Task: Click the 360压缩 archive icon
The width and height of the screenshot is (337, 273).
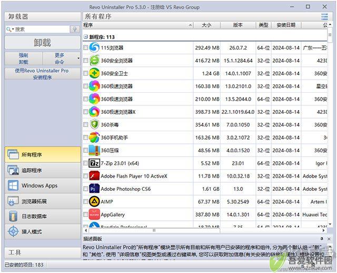Action: click(94, 150)
